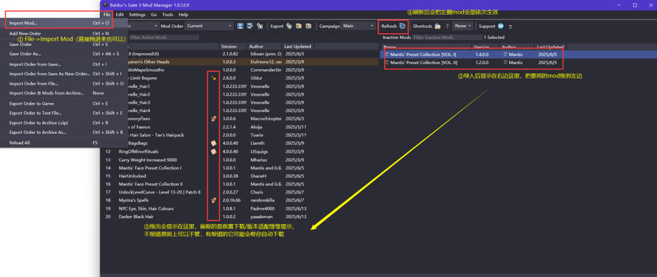Click the import order icon after the save icons
This screenshot has width=657, height=277.
tap(260, 26)
